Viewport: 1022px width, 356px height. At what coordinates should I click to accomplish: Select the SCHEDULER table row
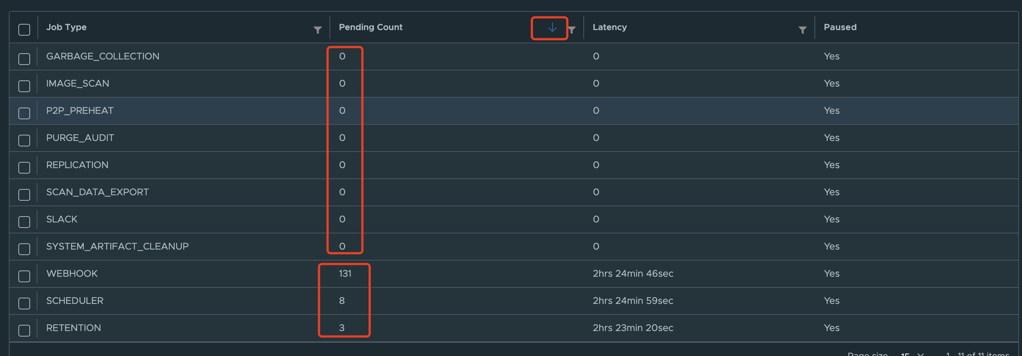(x=238, y=301)
